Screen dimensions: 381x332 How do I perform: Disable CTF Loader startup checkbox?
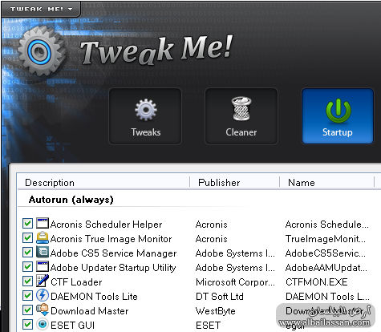27,281
